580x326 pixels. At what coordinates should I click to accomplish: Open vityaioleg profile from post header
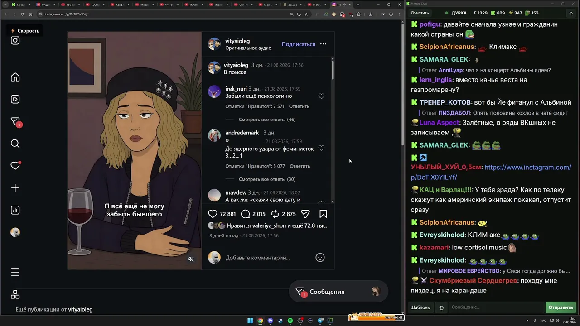pyautogui.click(x=237, y=41)
